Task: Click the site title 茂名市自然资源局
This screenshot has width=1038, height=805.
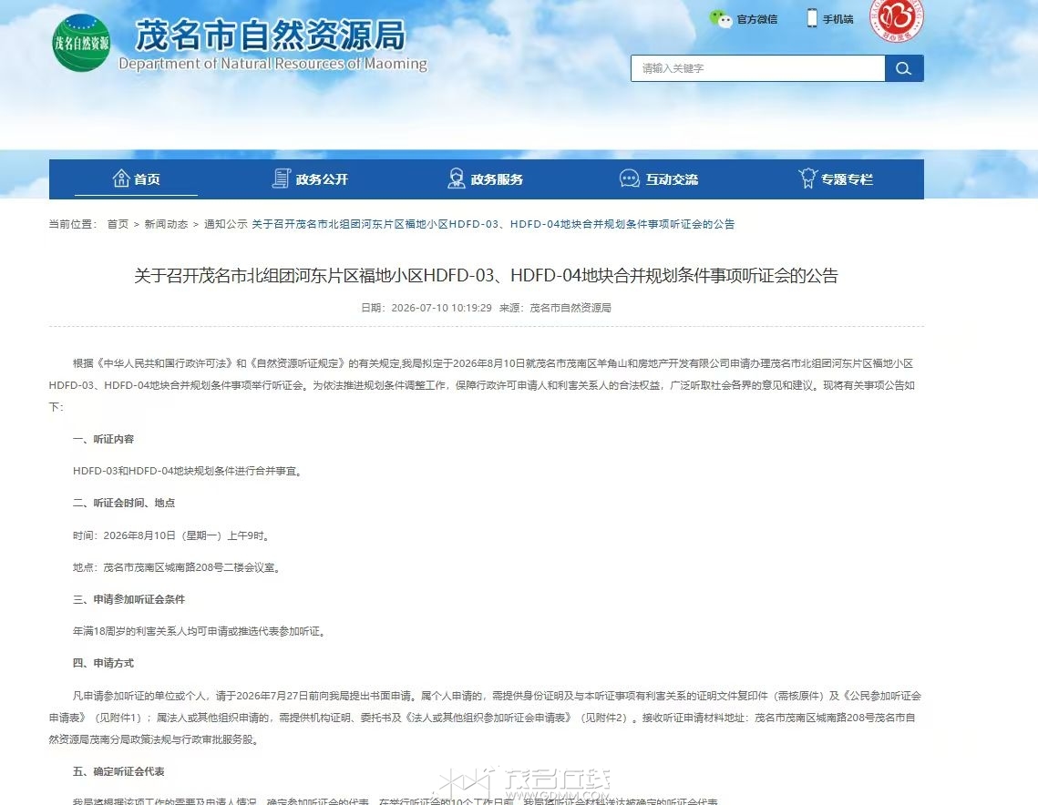Action: click(271, 36)
